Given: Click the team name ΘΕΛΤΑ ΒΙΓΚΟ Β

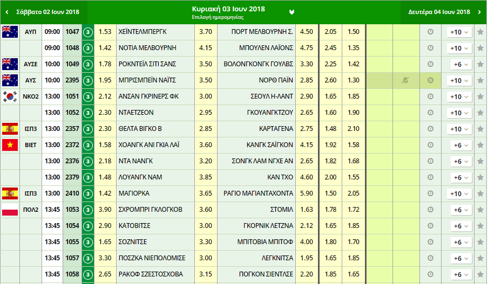Looking at the screenshot, I should (x=140, y=129).
